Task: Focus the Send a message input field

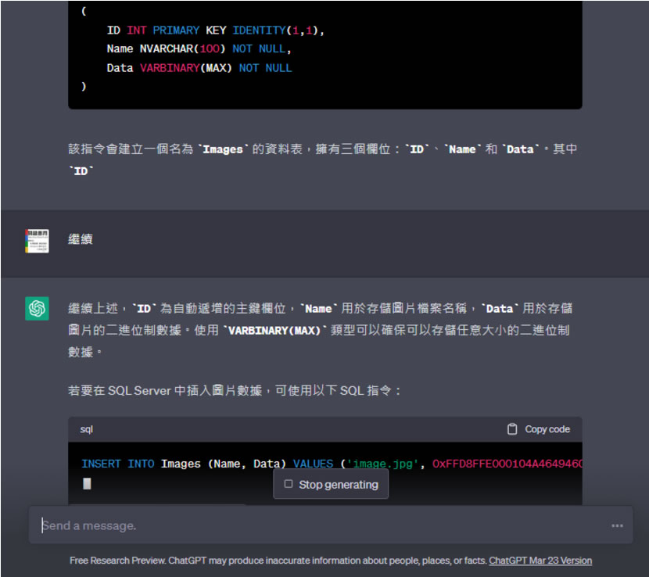Action: coord(313,526)
